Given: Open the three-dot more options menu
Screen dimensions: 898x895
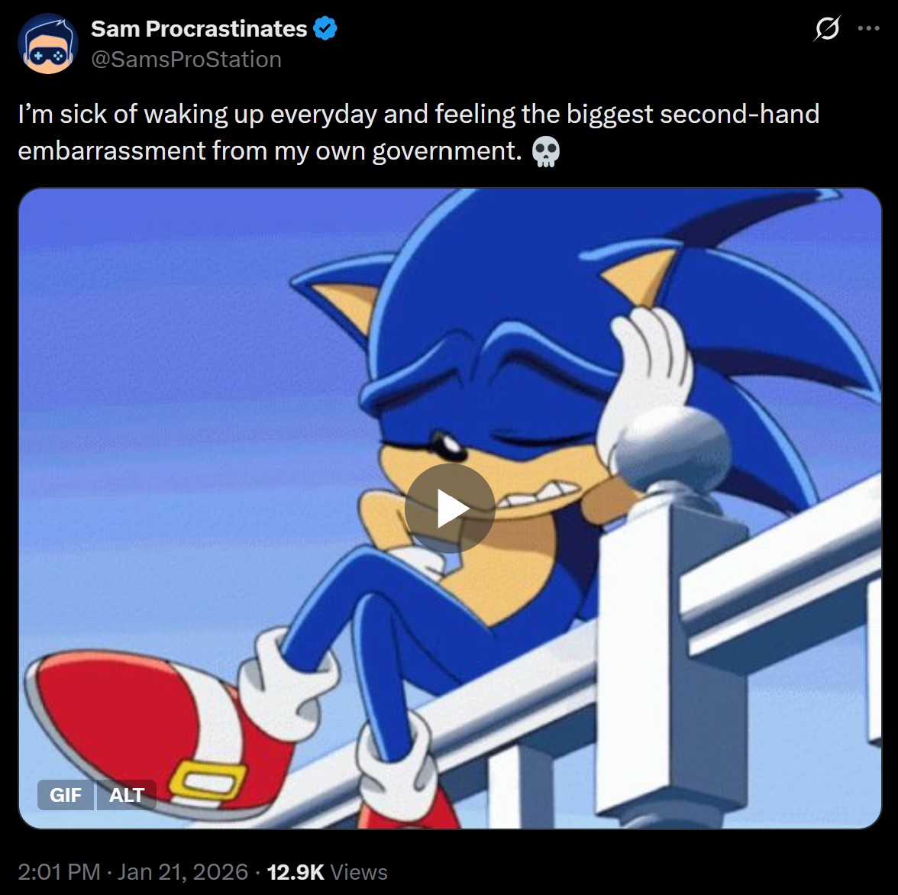Looking at the screenshot, I should pos(868,28).
